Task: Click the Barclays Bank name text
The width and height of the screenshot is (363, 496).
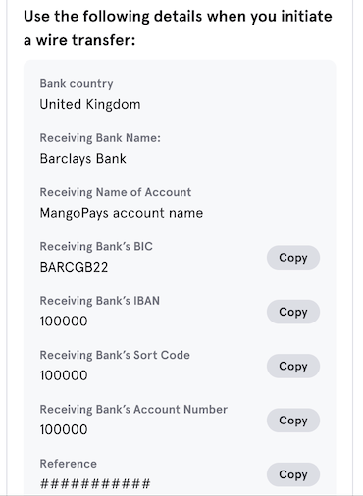Action: pyautogui.click(x=83, y=159)
